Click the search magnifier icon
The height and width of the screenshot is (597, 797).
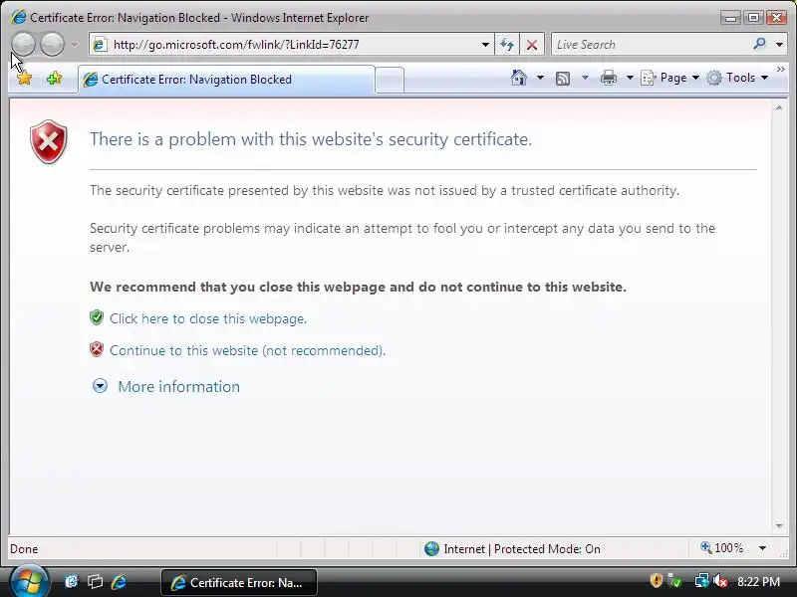760,44
